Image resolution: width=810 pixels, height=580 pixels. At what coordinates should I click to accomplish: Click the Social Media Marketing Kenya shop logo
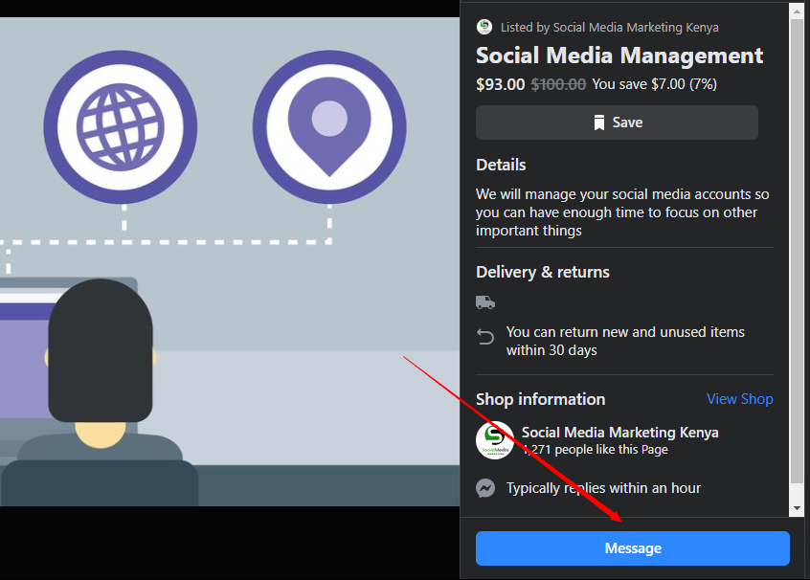click(494, 440)
